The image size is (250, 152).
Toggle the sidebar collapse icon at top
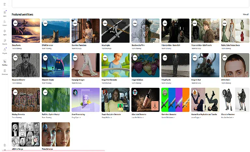pos(5,4)
